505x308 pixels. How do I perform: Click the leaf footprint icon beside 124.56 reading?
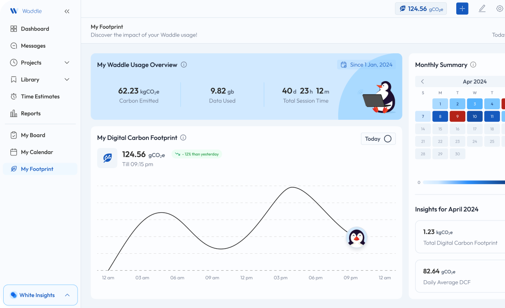click(x=107, y=158)
